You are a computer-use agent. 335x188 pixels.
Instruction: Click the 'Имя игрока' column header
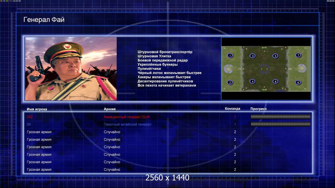(37, 109)
